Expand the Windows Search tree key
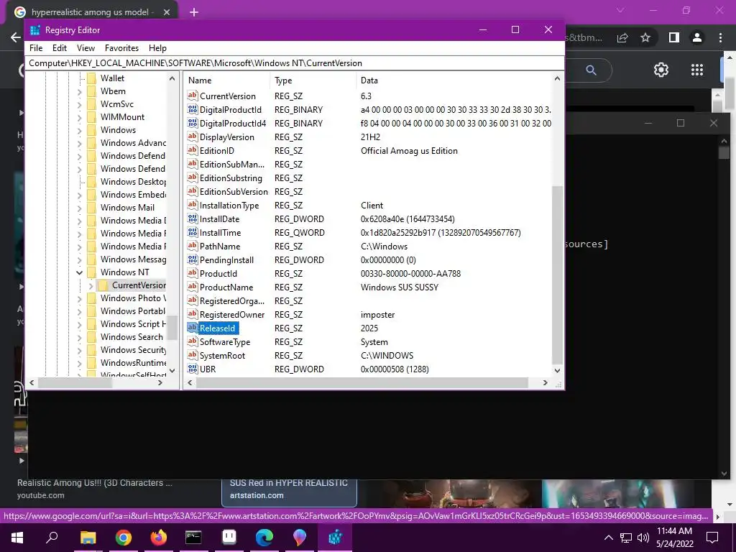 (x=79, y=337)
